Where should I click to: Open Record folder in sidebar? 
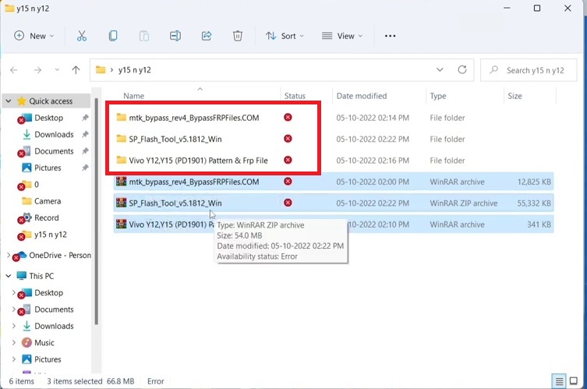47,218
